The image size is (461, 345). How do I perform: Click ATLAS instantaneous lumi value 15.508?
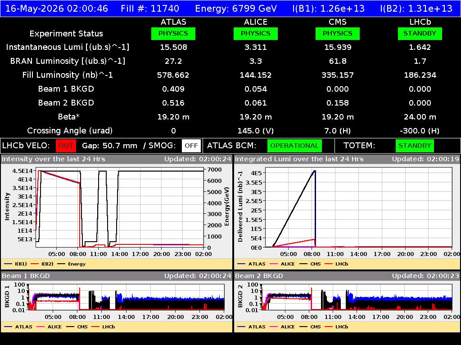(x=173, y=47)
